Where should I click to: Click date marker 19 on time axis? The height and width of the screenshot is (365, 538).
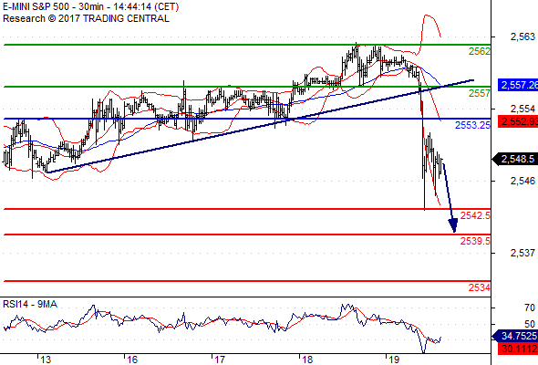[x=394, y=360]
